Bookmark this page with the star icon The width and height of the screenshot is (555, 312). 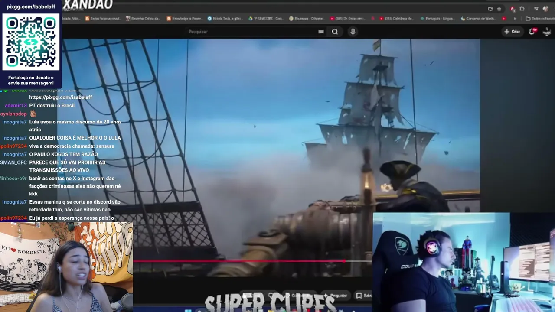pos(499,9)
